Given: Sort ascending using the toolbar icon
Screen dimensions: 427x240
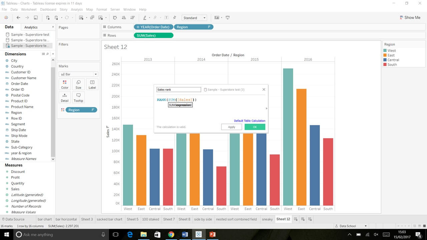Looking at the screenshot, I should [124, 18].
